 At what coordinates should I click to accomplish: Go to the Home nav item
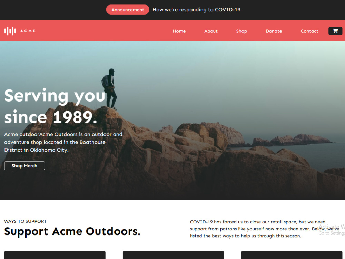click(x=179, y=31)
